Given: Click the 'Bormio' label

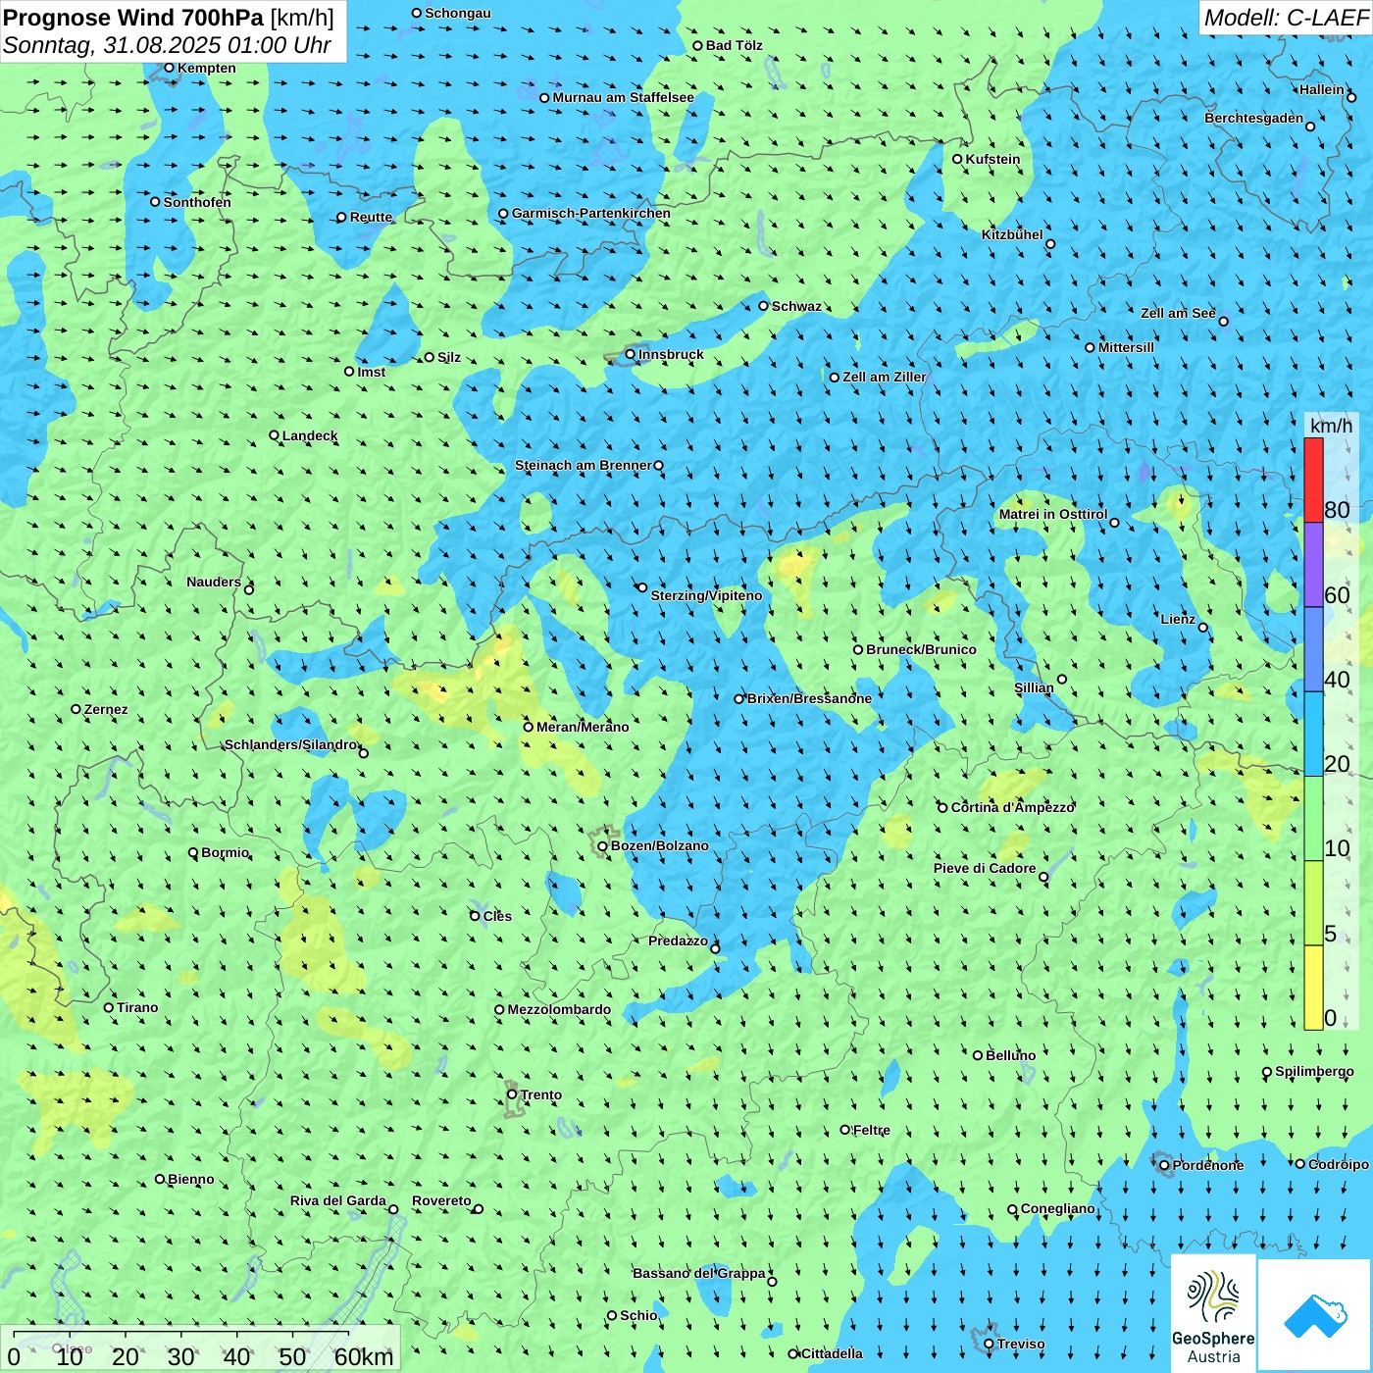Looking at the screenshot, I should click(226, 852).
